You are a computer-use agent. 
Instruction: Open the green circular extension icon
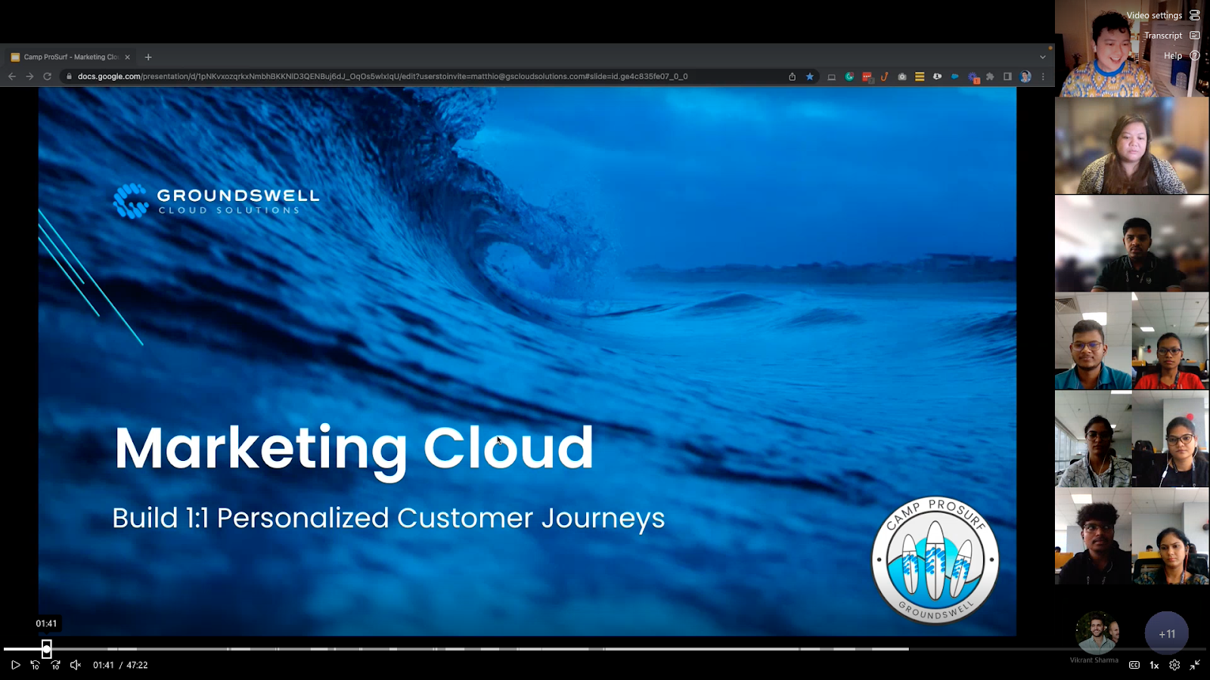point(849,76)
